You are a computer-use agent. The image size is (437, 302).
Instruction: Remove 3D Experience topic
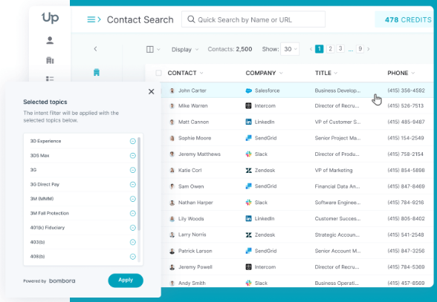point(132,141)
